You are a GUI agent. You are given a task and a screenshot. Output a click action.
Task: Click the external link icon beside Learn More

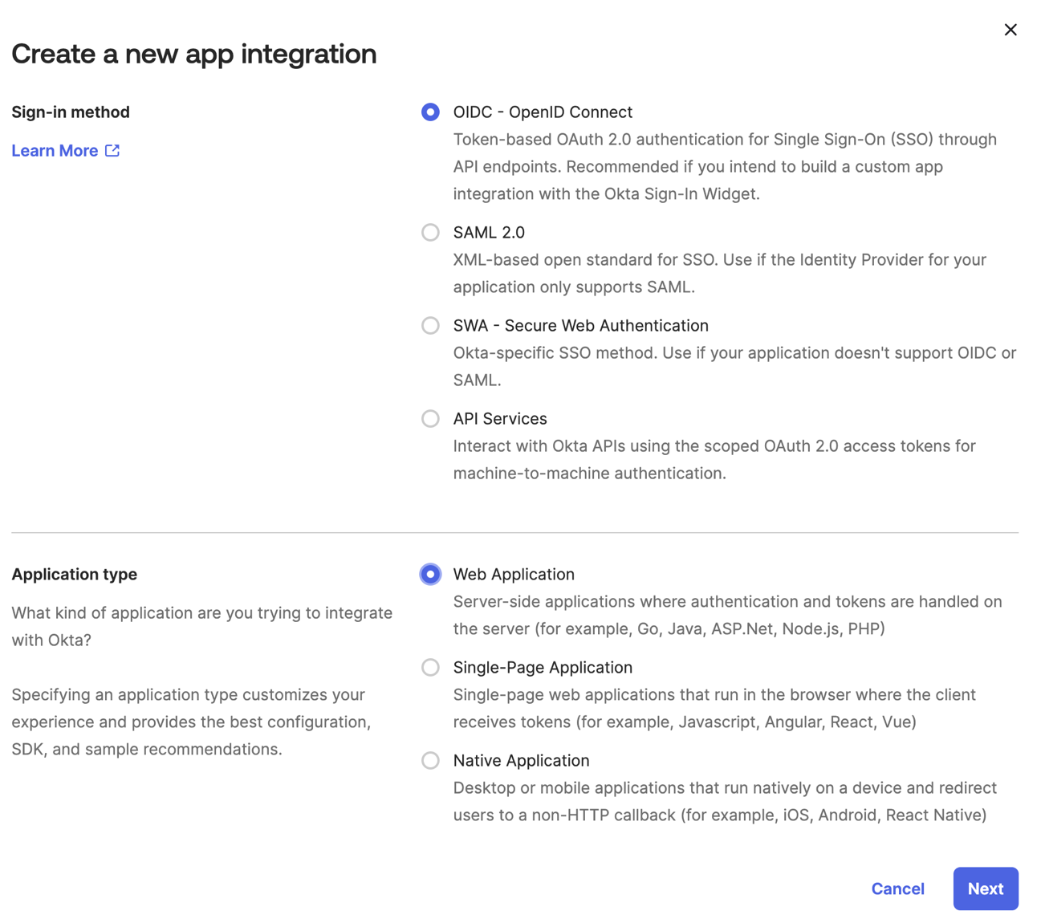112,150
